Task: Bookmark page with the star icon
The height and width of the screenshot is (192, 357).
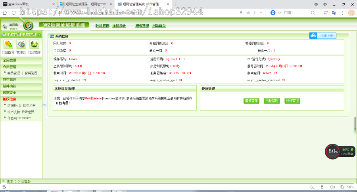Action: pos(248,13)
